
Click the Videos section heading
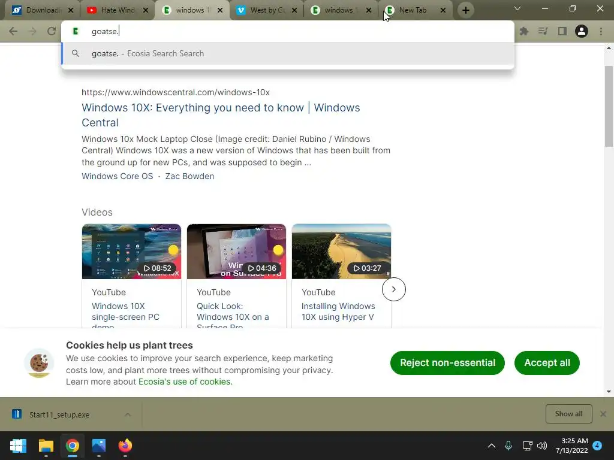click(97, 213)
